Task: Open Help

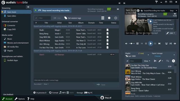Action: (31, 99)
